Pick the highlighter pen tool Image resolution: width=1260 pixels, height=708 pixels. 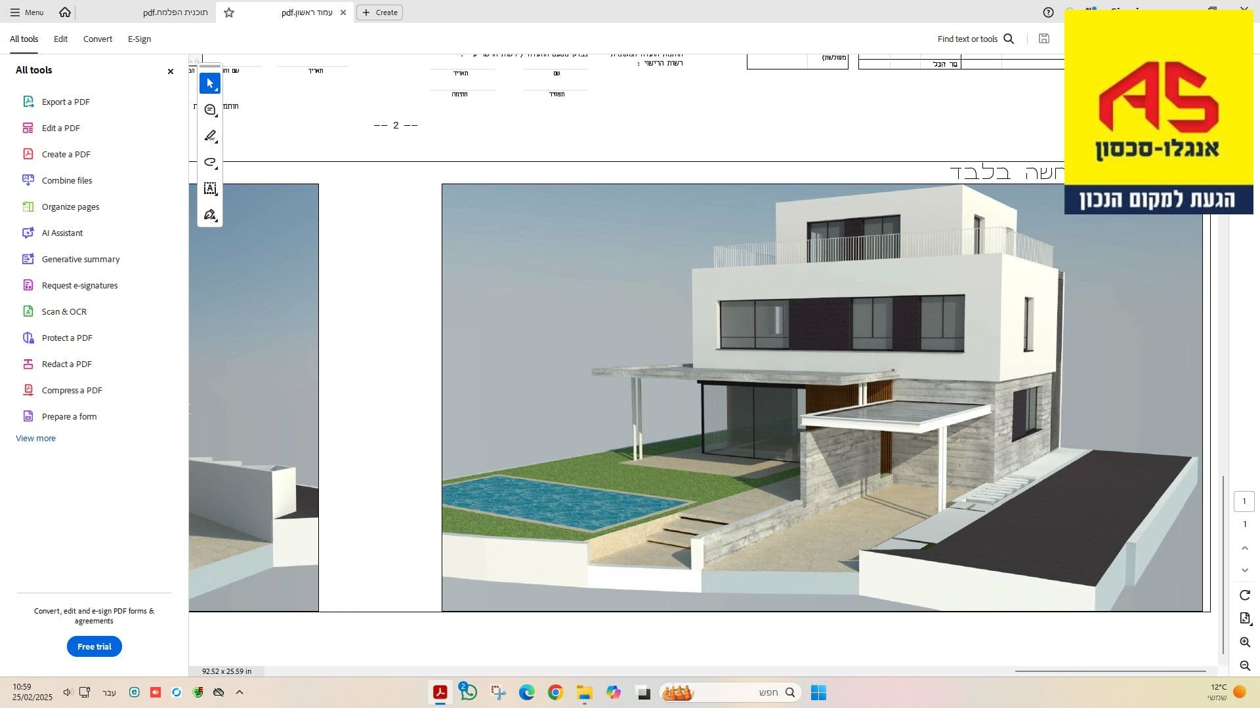click(210, 136)
